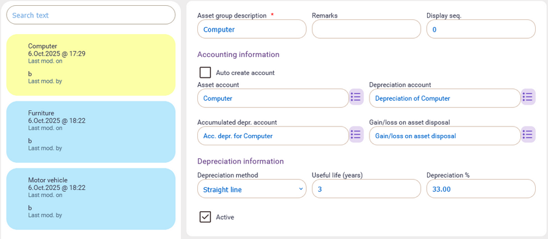Click into the empty Remarks field

[366, 29]
